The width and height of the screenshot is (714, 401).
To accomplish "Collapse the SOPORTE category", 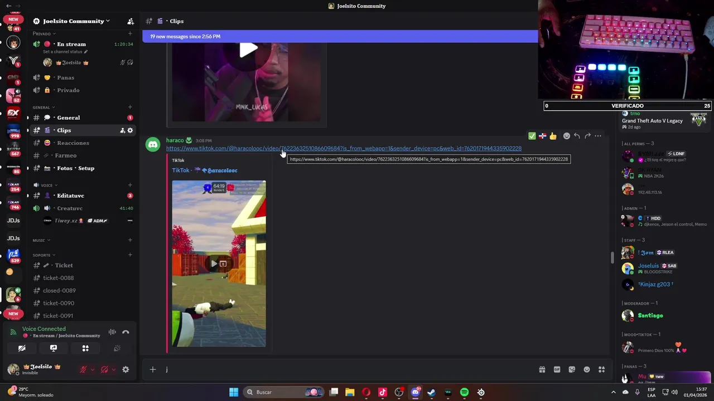I will pos(44,255).
